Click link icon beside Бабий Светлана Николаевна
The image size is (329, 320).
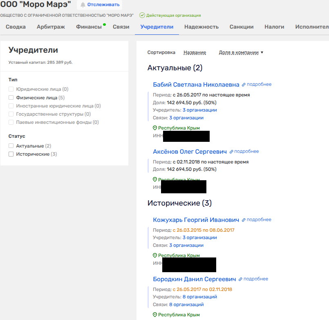click(244, 85)
